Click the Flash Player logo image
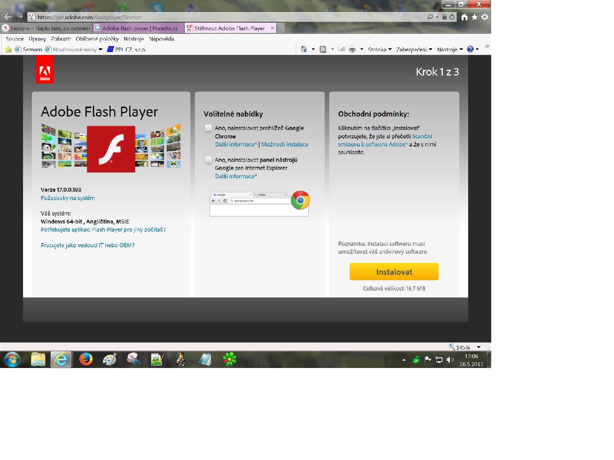 pos(111,149)
